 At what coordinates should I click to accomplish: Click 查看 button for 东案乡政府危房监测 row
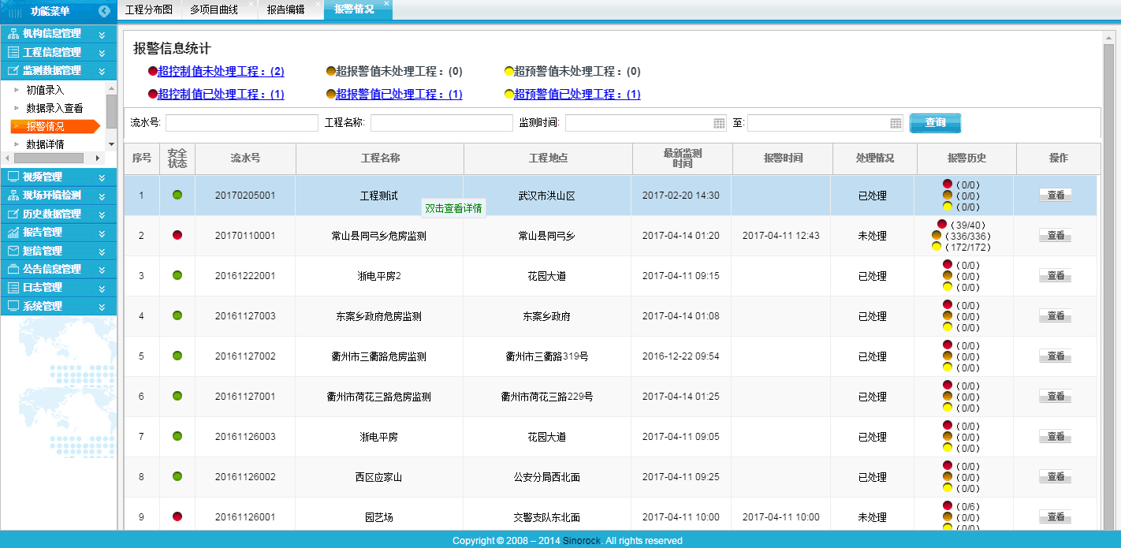click(x=1056, y=316)
